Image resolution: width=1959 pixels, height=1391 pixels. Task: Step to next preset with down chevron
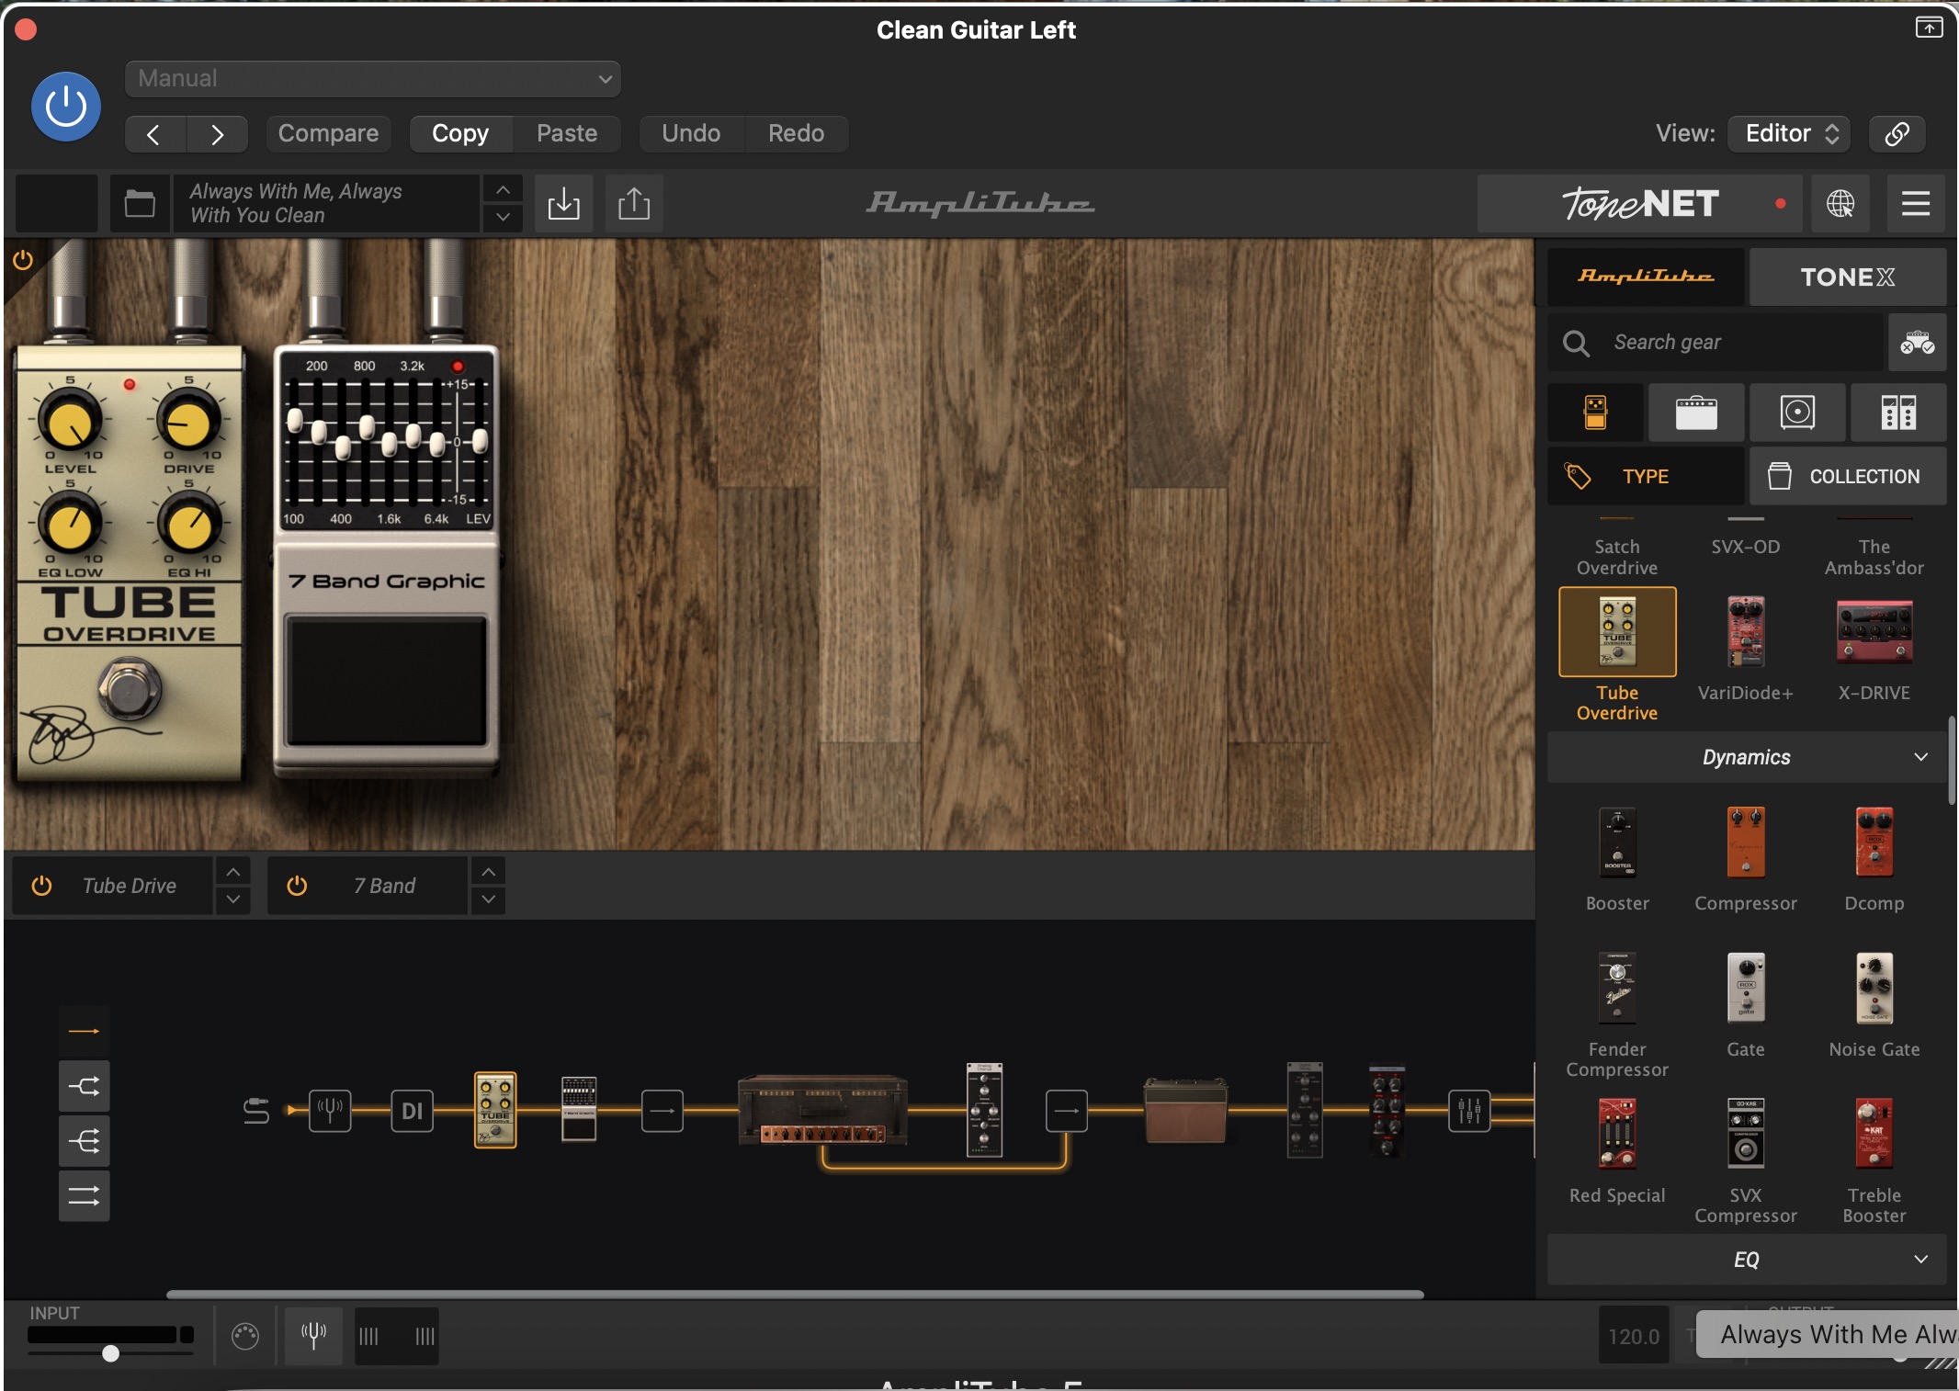[x=503, y=218]
